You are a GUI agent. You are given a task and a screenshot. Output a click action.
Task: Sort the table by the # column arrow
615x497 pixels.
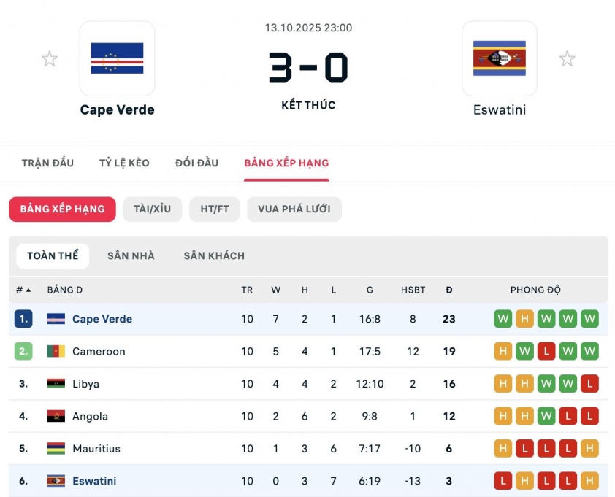coord(28,290)
